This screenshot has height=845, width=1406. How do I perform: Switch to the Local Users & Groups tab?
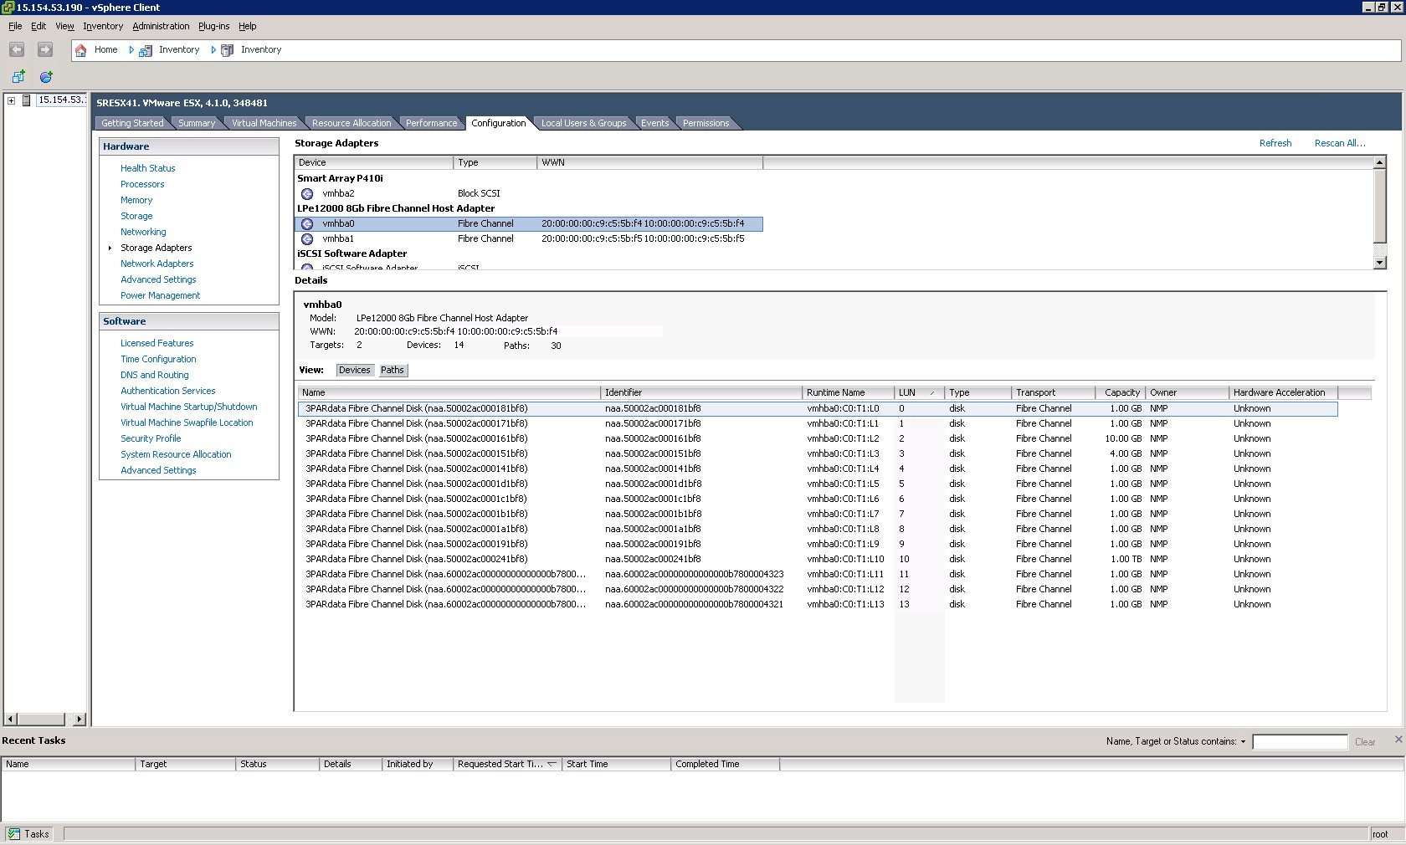pos(583,123)
